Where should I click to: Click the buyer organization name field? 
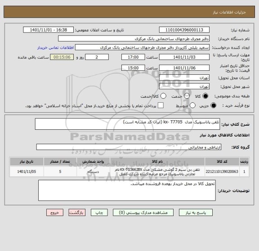pyautogui.click(x=134, y=39)
